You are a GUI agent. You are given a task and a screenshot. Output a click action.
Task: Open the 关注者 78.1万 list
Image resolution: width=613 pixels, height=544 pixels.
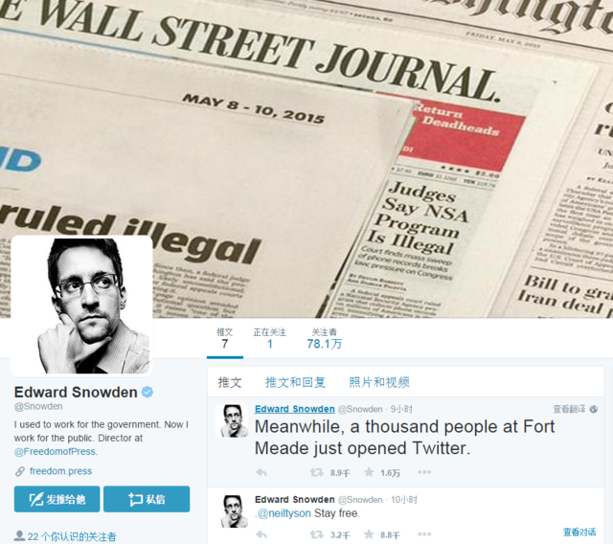(324, 339)
